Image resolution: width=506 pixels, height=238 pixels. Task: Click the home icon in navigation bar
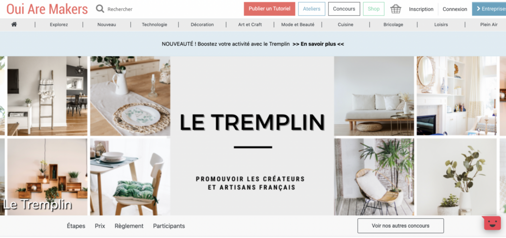pyautogui.click(x=14, y=25)
